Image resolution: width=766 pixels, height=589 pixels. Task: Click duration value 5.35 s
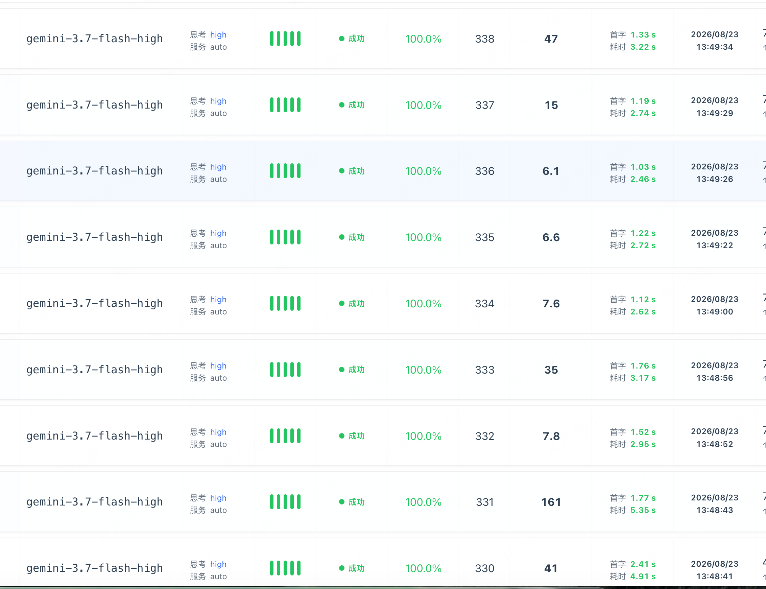click(643, 510)
